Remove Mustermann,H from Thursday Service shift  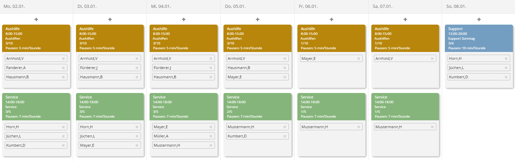(285, 127)
